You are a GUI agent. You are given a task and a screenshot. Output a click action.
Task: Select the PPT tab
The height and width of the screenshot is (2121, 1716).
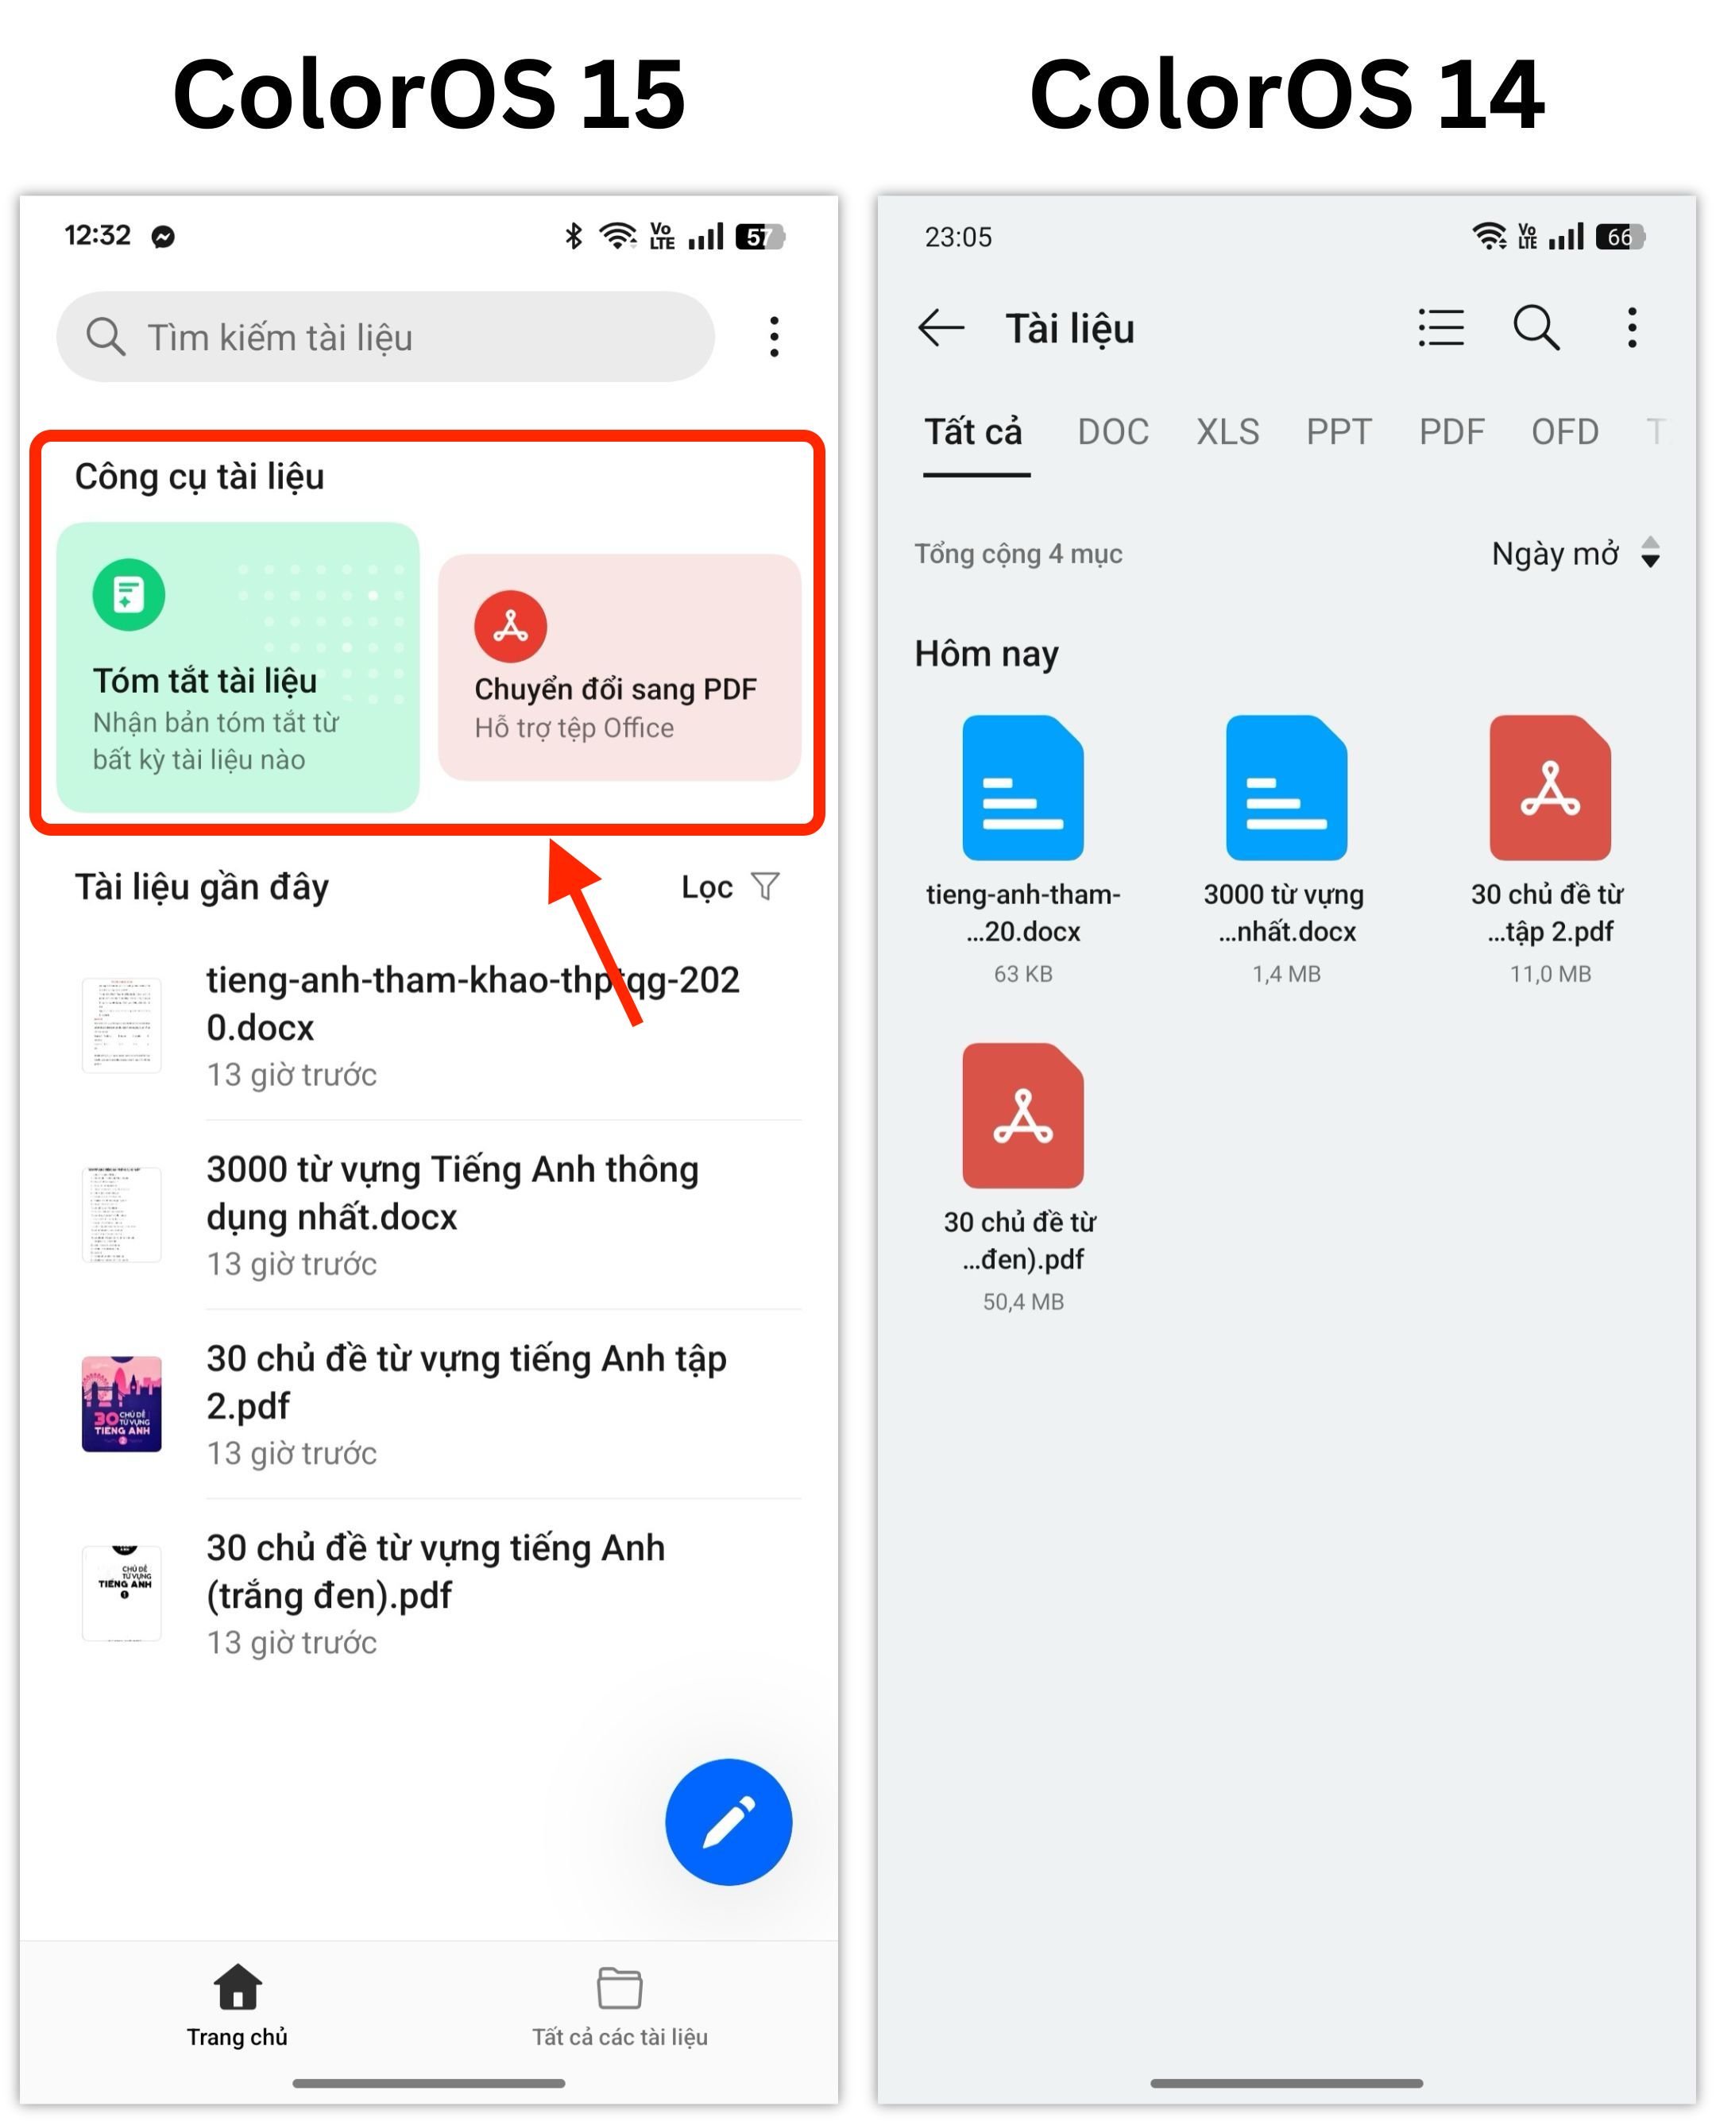click(x=1339, y=433)
